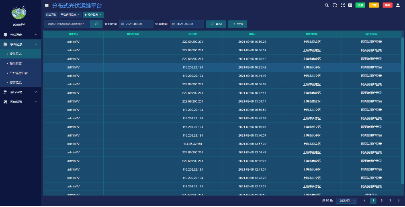Screen dimensions: 405x207
Task: Click the 导出 export button
Action: click(237, 24)
